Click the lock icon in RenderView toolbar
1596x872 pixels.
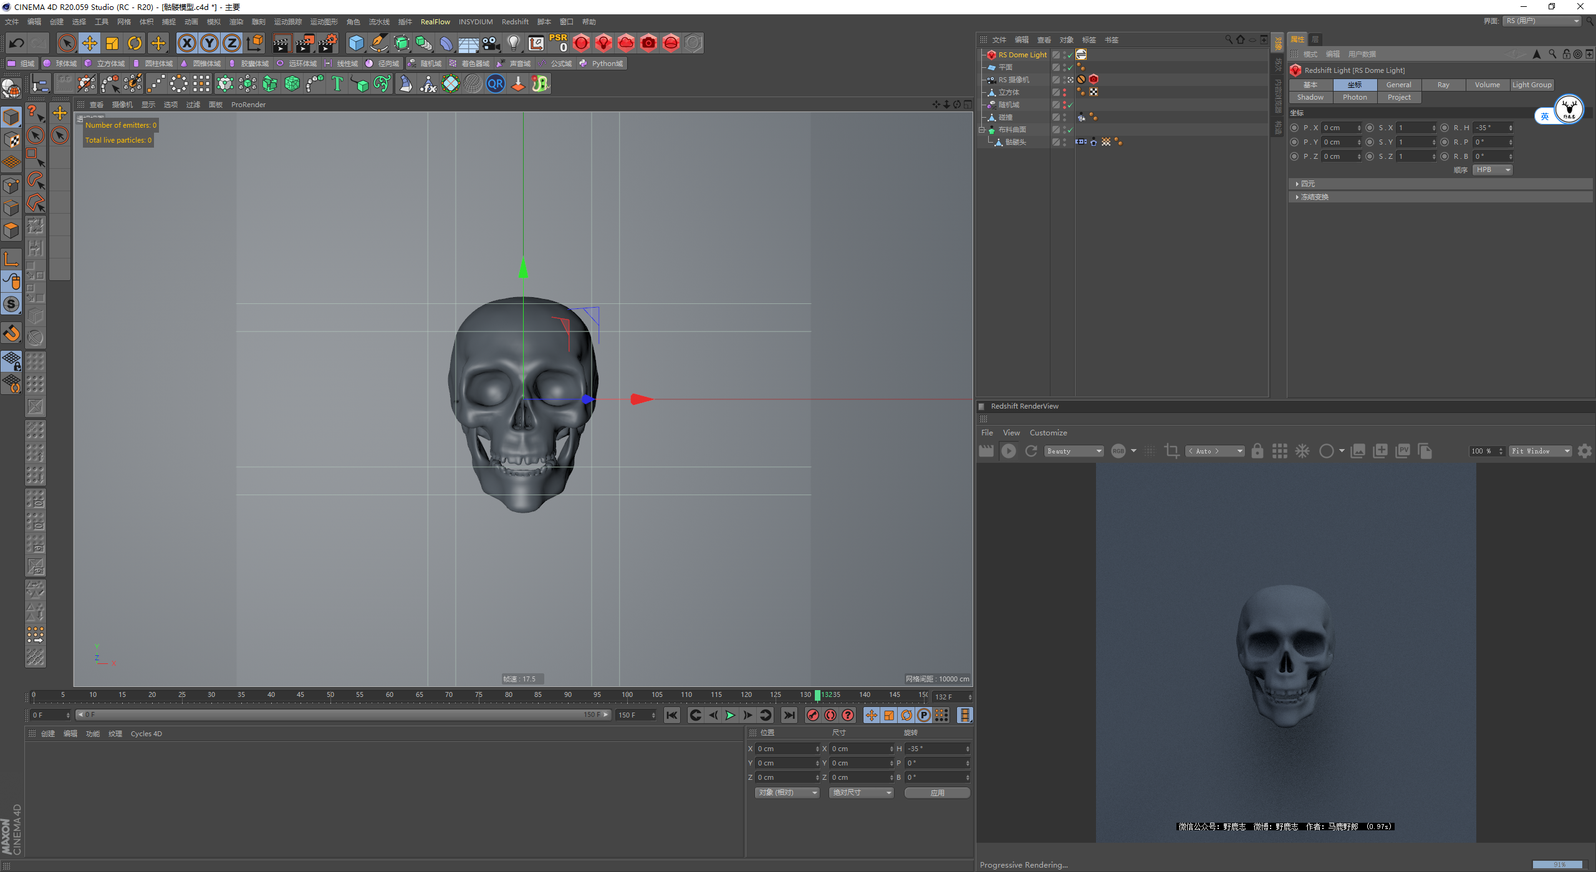[1257, 451]
